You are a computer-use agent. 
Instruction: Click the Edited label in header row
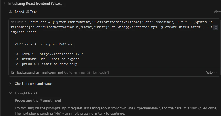pos(20,12)
